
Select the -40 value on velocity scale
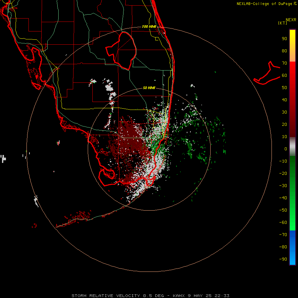point(283,198)
